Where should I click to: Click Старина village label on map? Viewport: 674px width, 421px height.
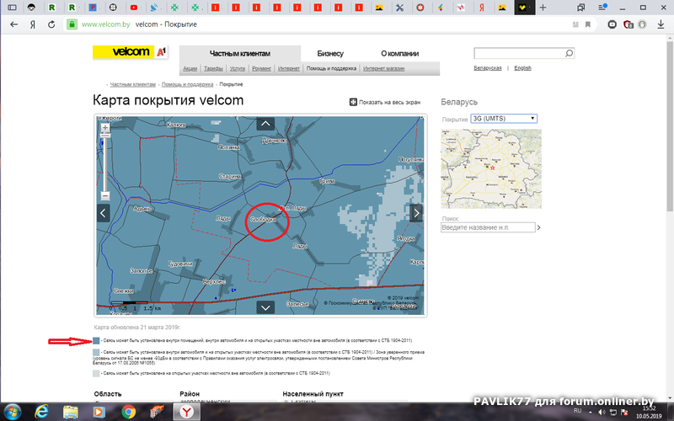click(x=229, y=176)
